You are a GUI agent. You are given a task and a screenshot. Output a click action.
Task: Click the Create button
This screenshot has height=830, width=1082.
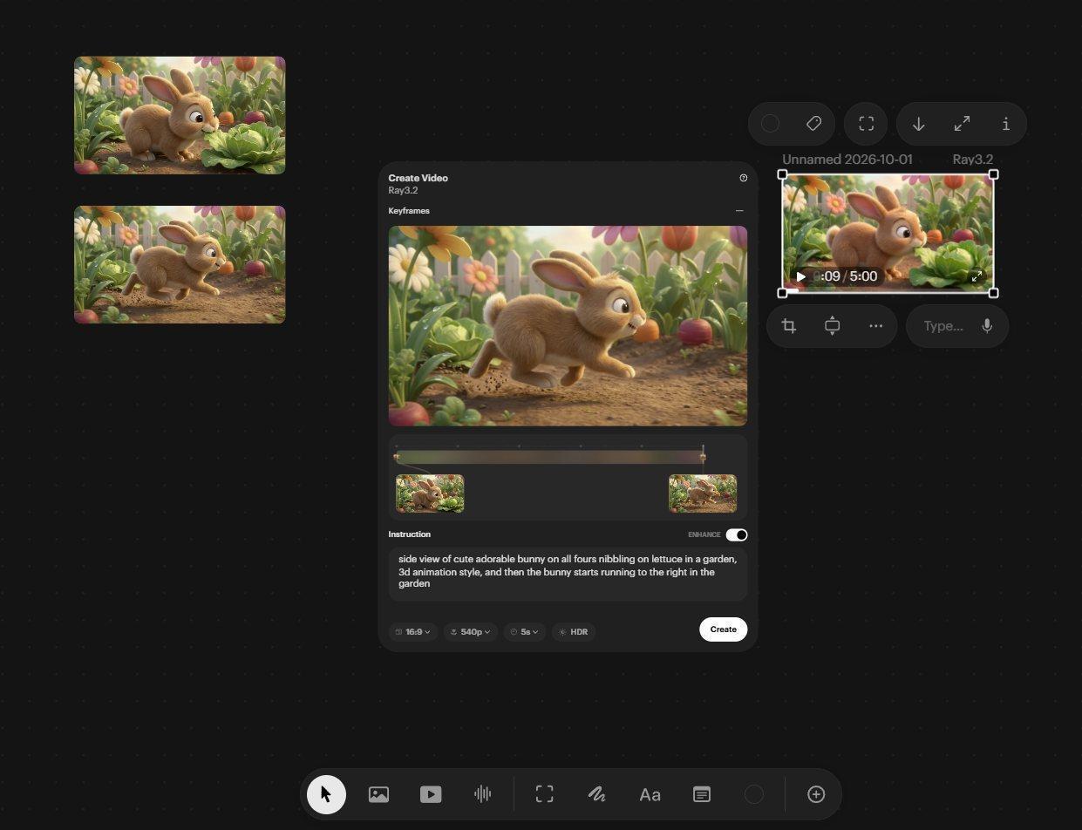pyautogui.click(x=723, y=629)
